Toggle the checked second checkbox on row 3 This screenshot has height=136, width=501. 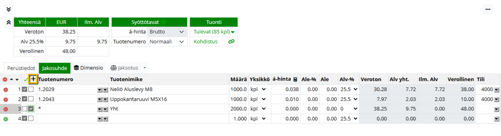pyautogui.click(x=31, y=109)
